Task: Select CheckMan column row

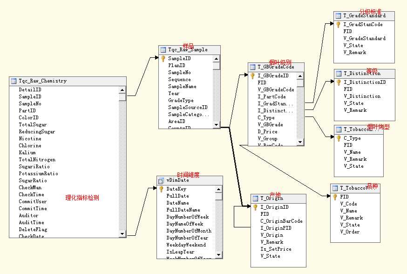Action: point(64,188)
